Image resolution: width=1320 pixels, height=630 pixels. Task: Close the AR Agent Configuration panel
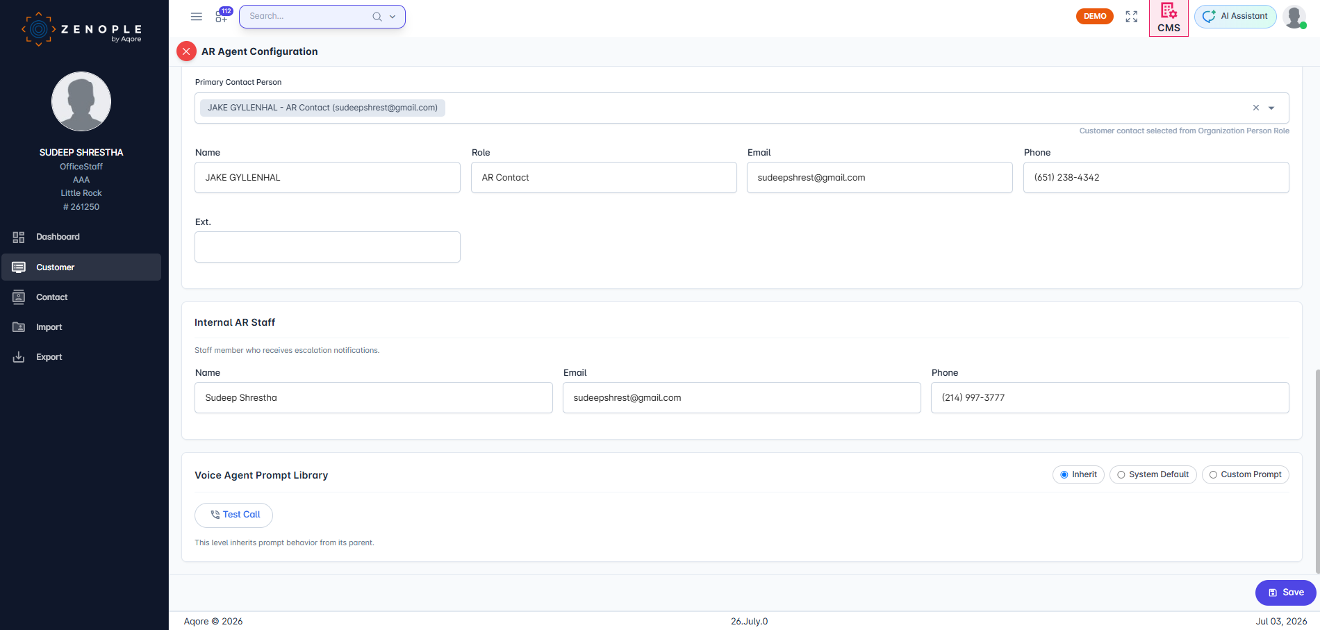[x=186, y=51]
